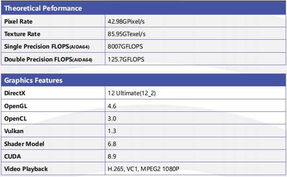The height and width of the screenshot is (177, 287).
Task: Click the DirectX row label
Action: coord(15,93)
